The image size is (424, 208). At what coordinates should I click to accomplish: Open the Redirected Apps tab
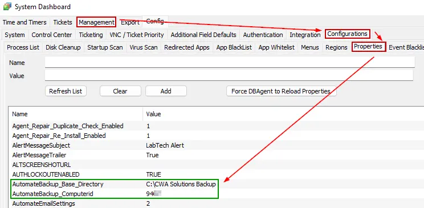[187, 47]
